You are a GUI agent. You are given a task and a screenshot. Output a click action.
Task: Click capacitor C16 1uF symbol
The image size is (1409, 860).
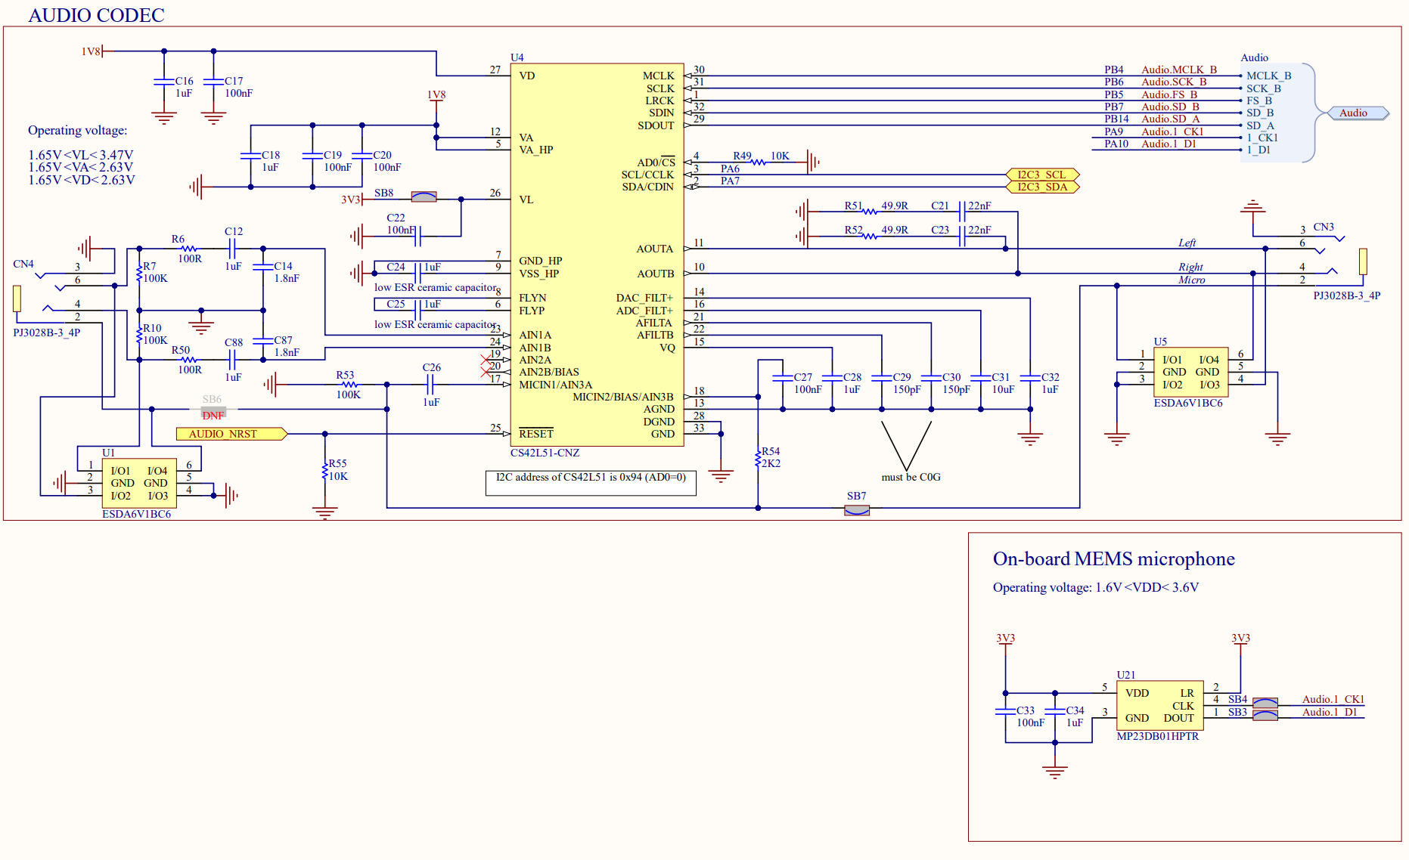[x=163, y=83]
